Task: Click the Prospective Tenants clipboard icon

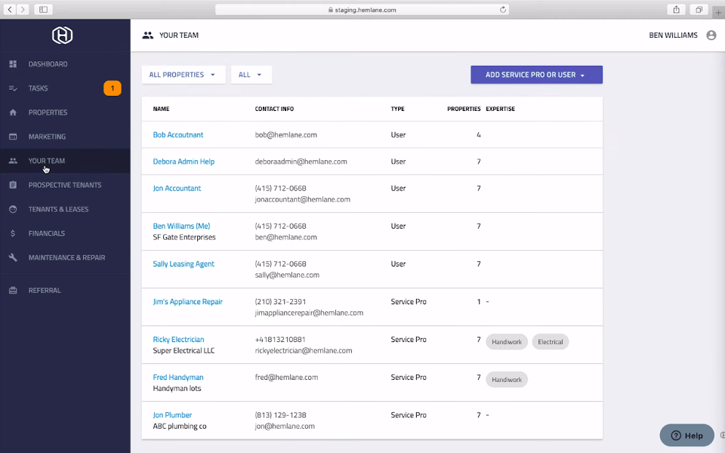Action: 13,185
